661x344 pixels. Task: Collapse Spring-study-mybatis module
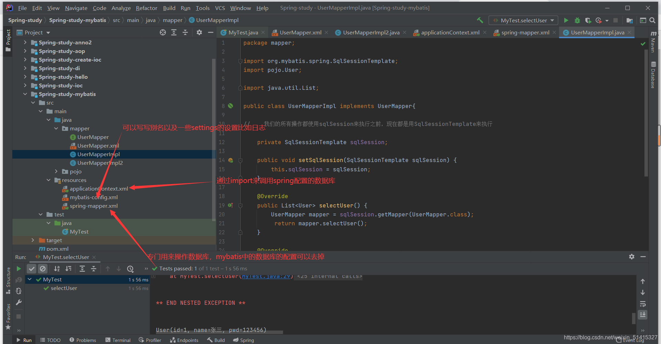(x=25, y=94)
